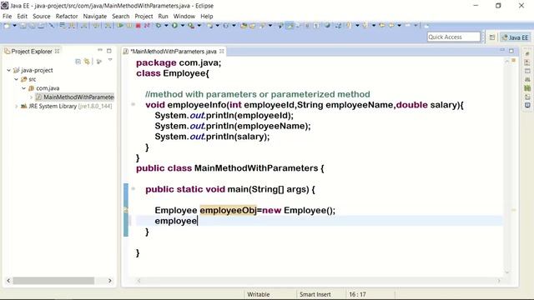Image resolution: width=534 pixels, height=300 pixels.
Task: Open the Search menu
Action: point(121,17)
